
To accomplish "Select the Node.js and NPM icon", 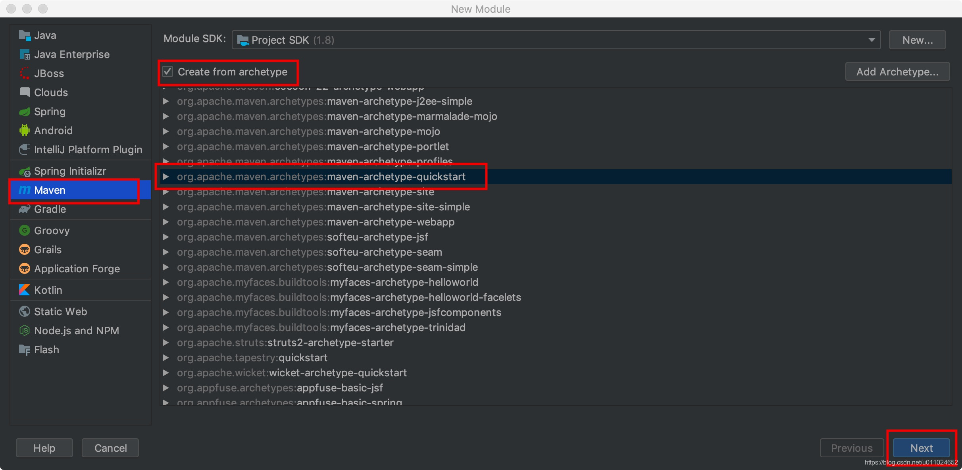I will click(25, 330).
